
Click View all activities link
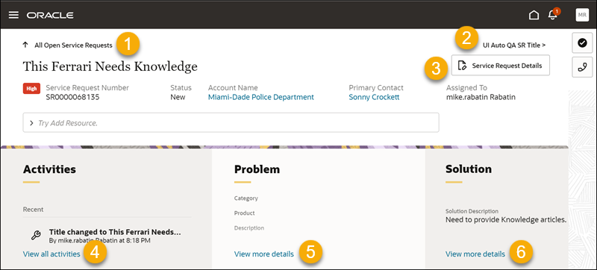pyautogui.click(x=51, y=254)
